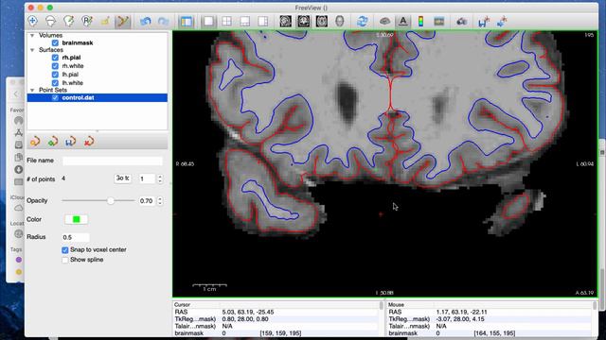Click the Finder window back arrow
Image resolution: width=606 pixels, height=340 pixels.
tap(16, 94)
